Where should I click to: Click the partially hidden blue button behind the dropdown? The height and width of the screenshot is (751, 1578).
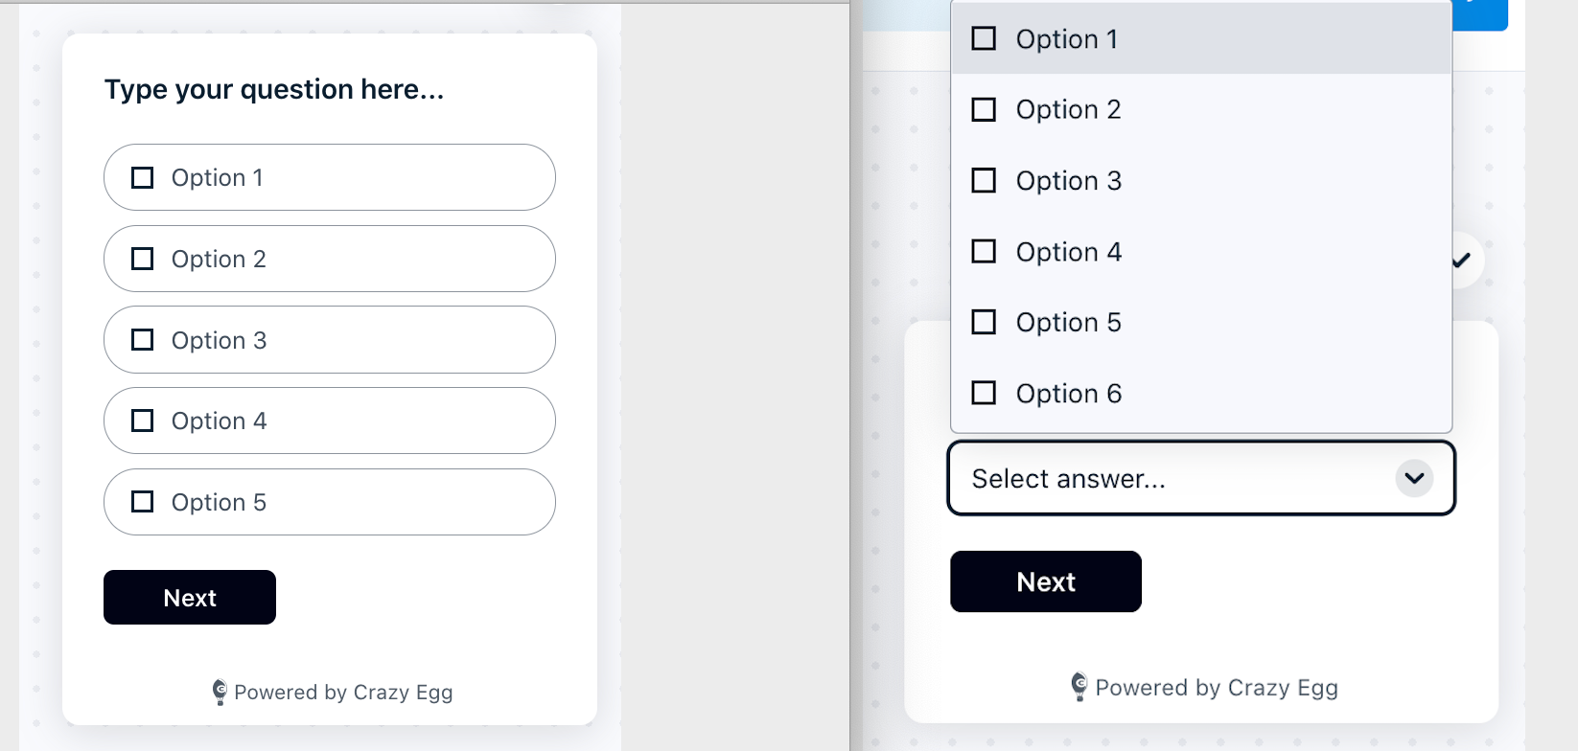[x=1480, y=15]
